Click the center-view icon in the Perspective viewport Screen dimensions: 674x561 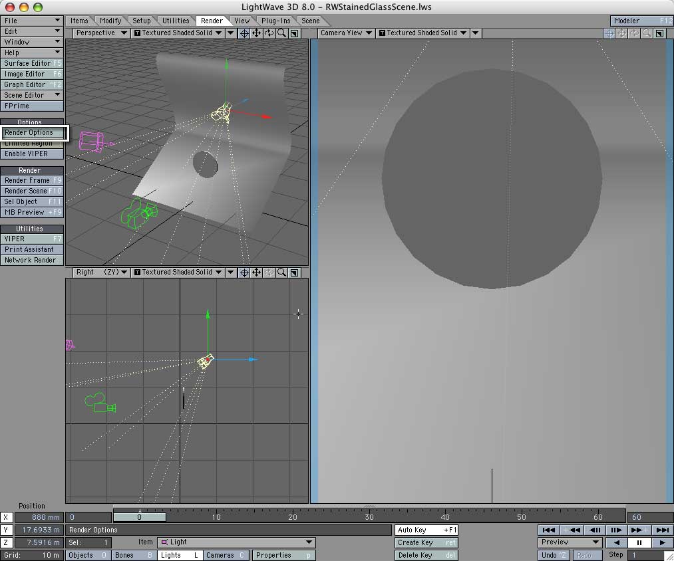pyautogui.click(x=244, y=33)
